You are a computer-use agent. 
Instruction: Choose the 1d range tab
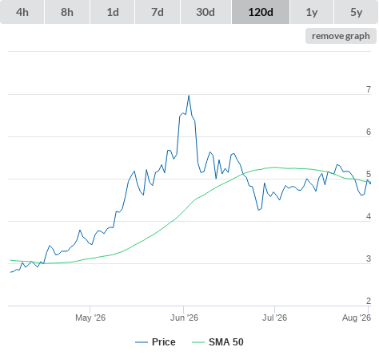tap(113, 12)
